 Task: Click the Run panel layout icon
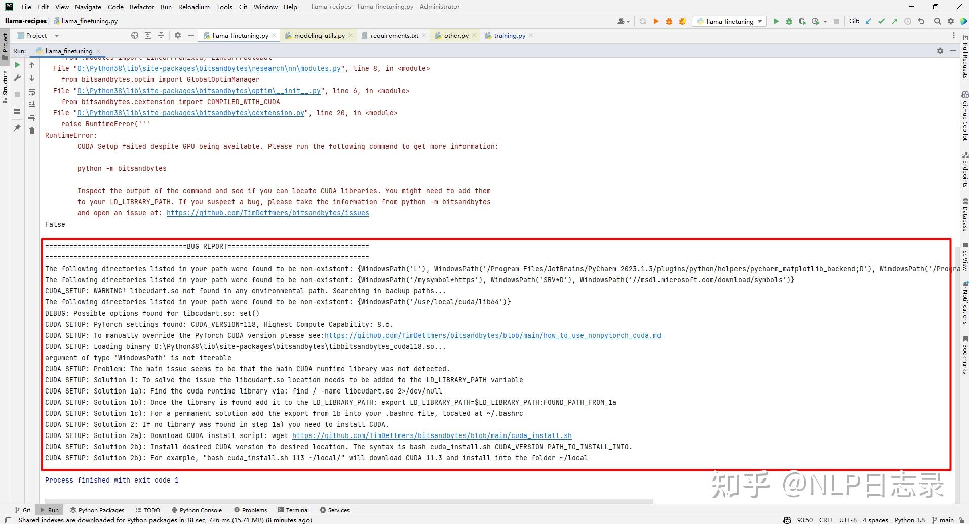(x=17, y=111)
